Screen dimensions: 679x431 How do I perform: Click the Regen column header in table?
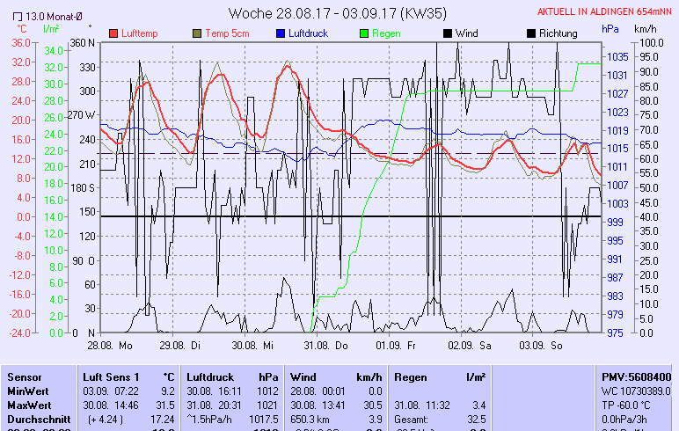coord(412,376)
